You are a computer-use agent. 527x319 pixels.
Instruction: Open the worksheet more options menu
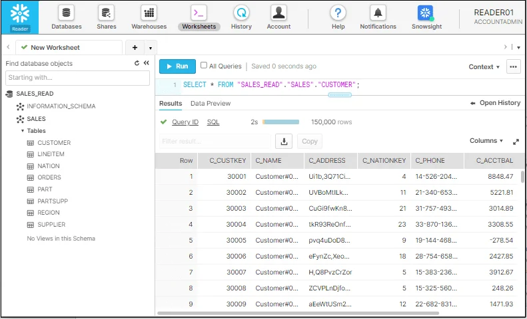pos(513,66)
